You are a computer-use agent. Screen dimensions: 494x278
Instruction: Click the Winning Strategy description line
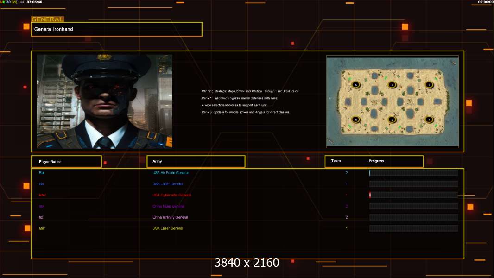click(x=250, y=91)
